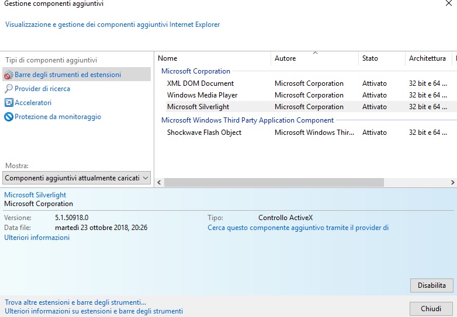
Task: Sort list by Nome column header
Action: pyautogui.click(x=213, y=58)
